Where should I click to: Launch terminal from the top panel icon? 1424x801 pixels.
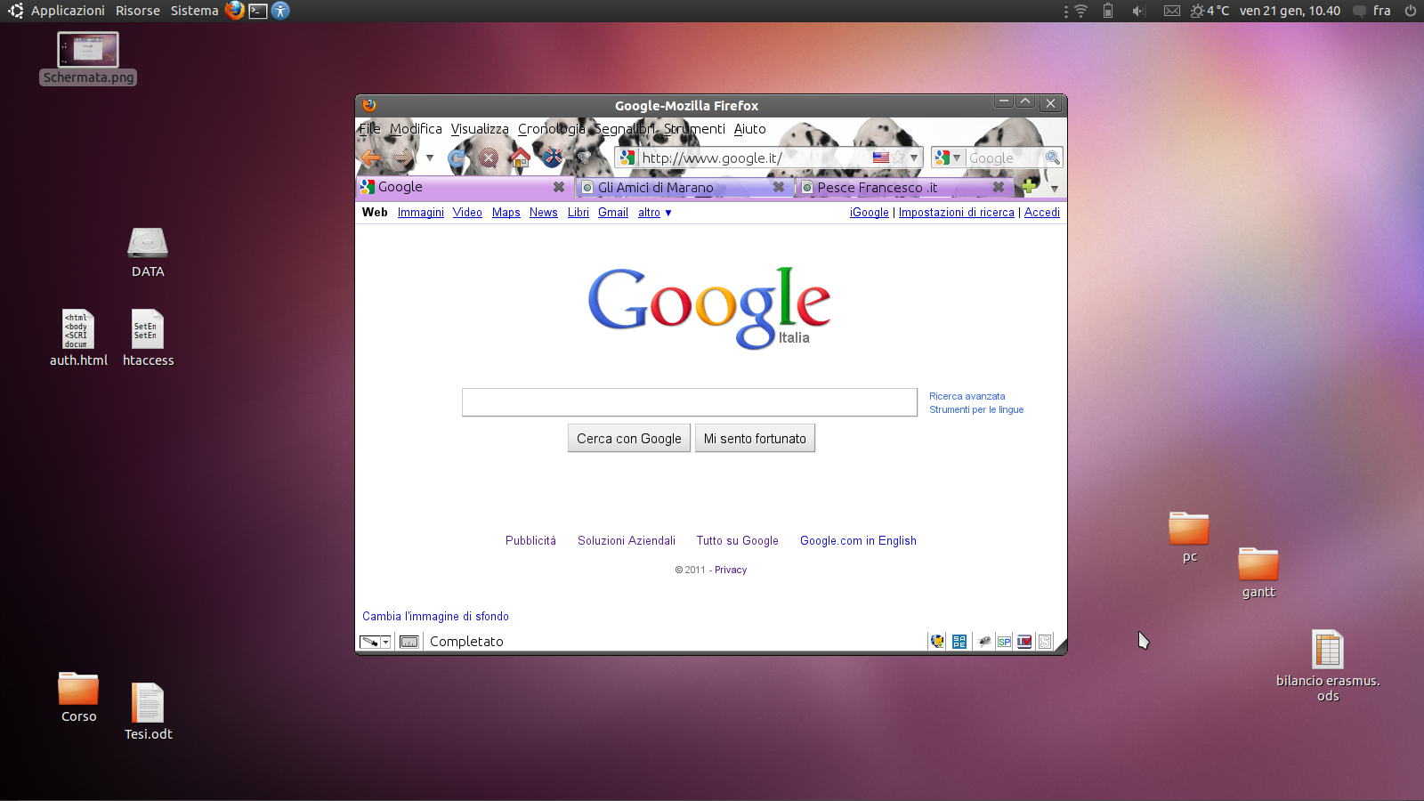[258, 11]
